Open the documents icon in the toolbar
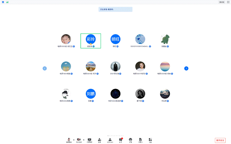The image size is (231, 144). click(x=141, y=140)
